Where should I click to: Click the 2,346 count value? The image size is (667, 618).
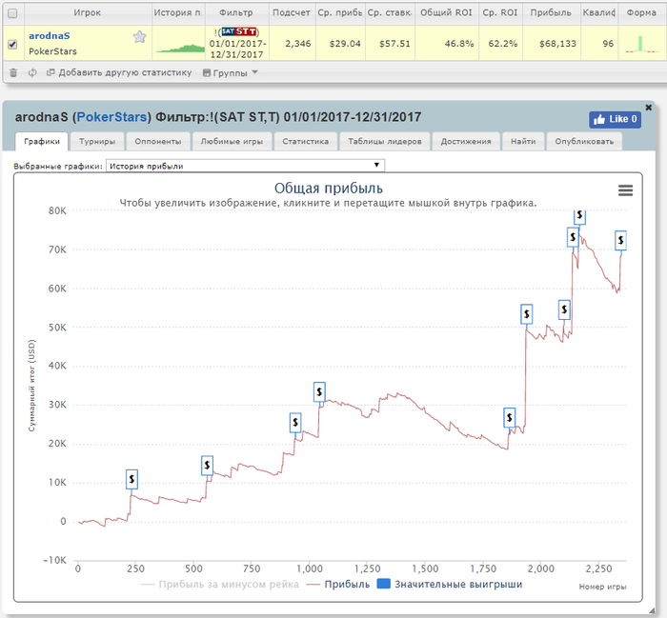pyautogui.click(x=298, y=44)
